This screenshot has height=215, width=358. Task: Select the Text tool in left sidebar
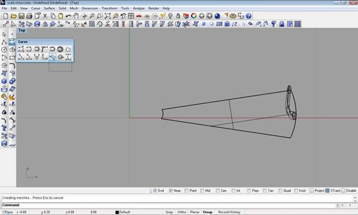[4, 128]
